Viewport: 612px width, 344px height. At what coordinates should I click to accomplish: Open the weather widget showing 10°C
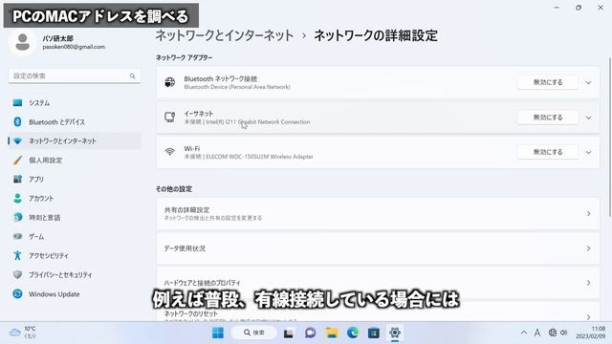[x=23, y=333]
